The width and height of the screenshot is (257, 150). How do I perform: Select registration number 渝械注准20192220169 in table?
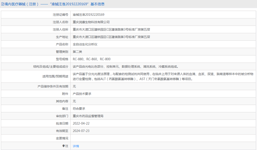89,15
